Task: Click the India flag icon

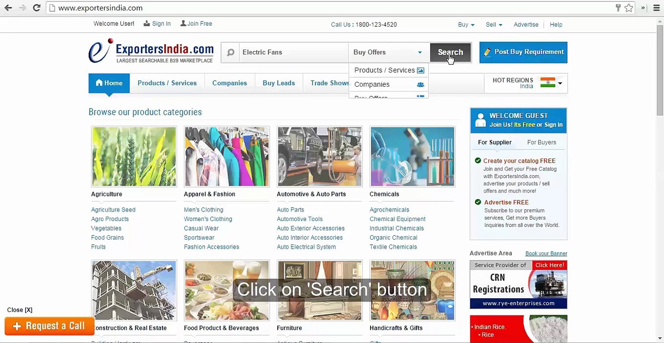Action: point(548,83)
